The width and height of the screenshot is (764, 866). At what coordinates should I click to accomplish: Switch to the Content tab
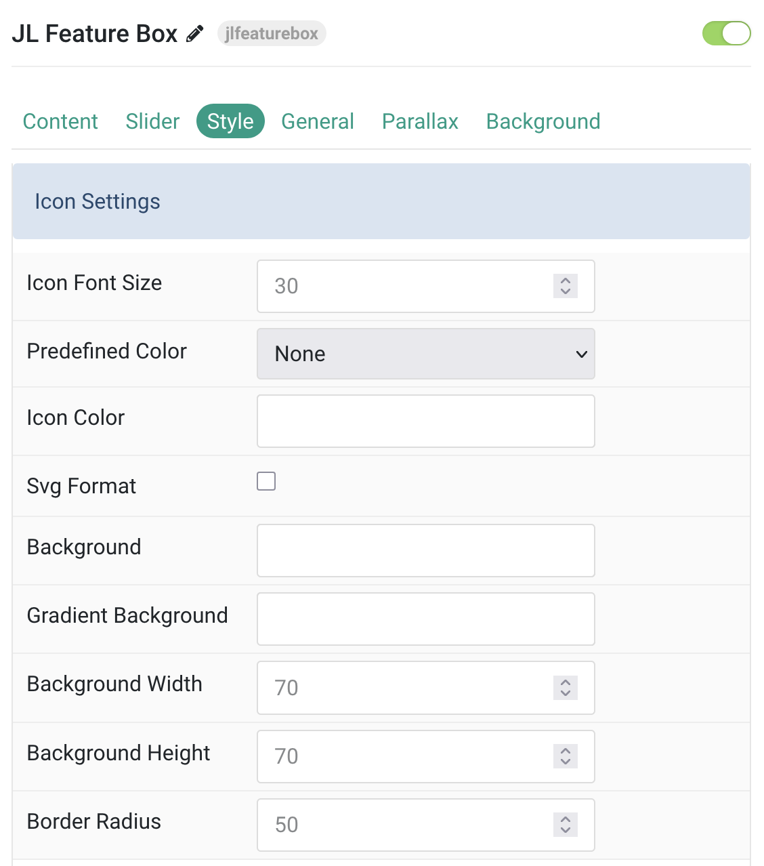point(60,121)
